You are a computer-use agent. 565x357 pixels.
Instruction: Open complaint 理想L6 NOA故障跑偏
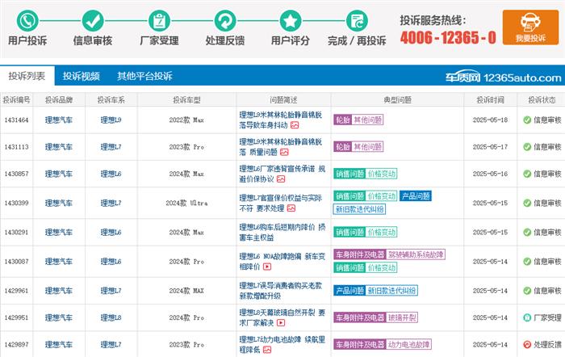[x=282, y=262]
